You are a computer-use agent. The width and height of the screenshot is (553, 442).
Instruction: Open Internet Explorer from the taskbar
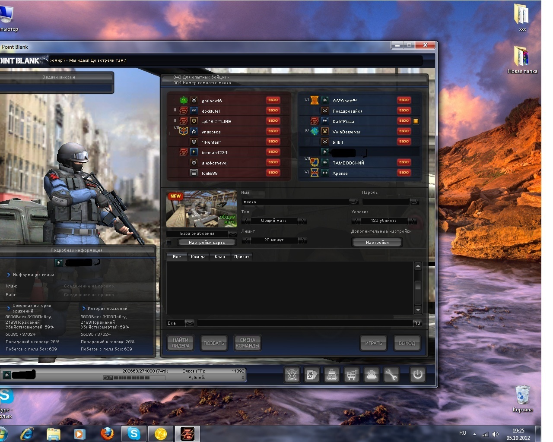point(27,433)
